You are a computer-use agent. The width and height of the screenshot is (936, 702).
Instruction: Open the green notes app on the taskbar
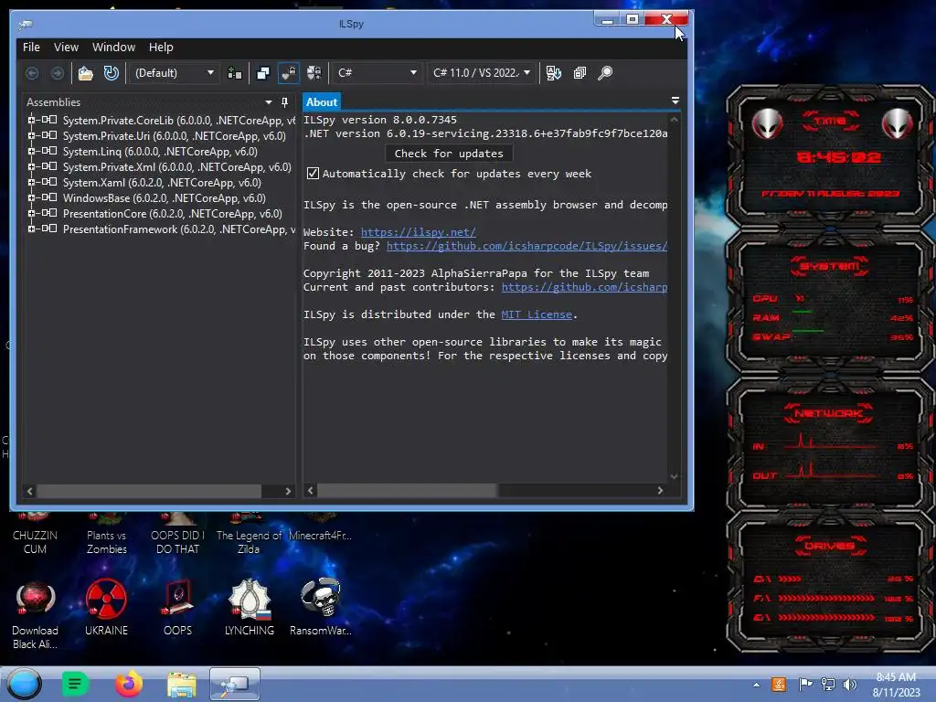(75, 684)
